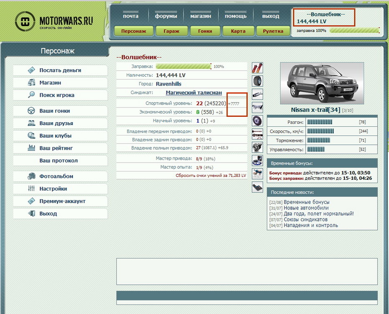Image resolution: width=389 pixels, height=314 pixels.
Task: Open the Рулетка tab
Action: tap(273, 31)
